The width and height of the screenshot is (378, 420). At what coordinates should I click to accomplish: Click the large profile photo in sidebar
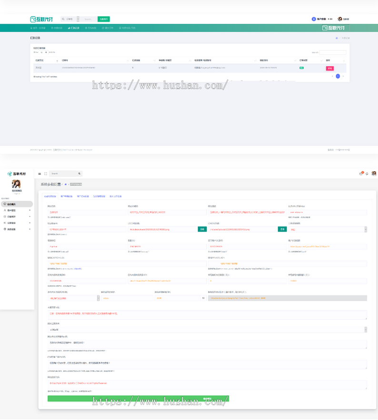click(16, 184)
